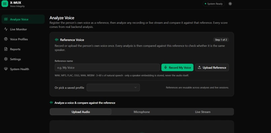Open Voice Profiles in the sidebar
Image resolution: width=271 pixels, height=133 pixels.
pos(23,39)
